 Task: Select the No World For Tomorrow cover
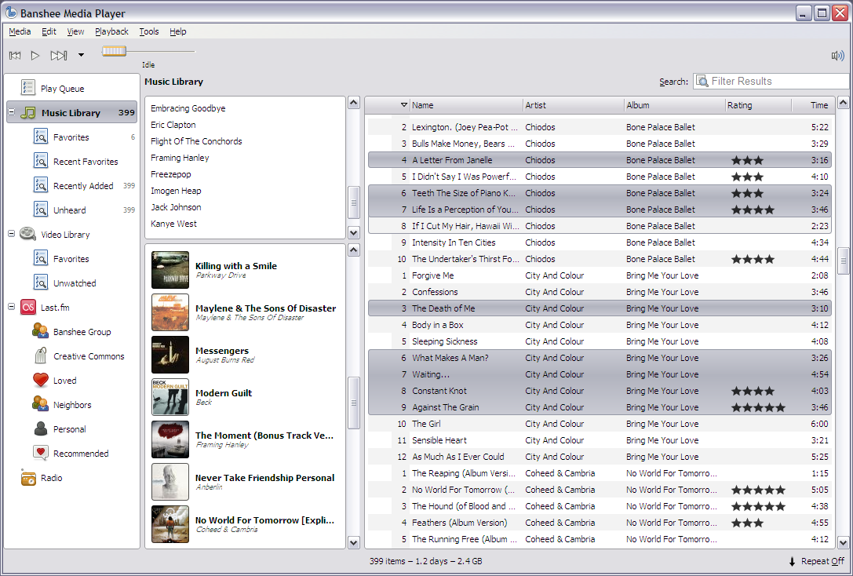click(170, 524)
